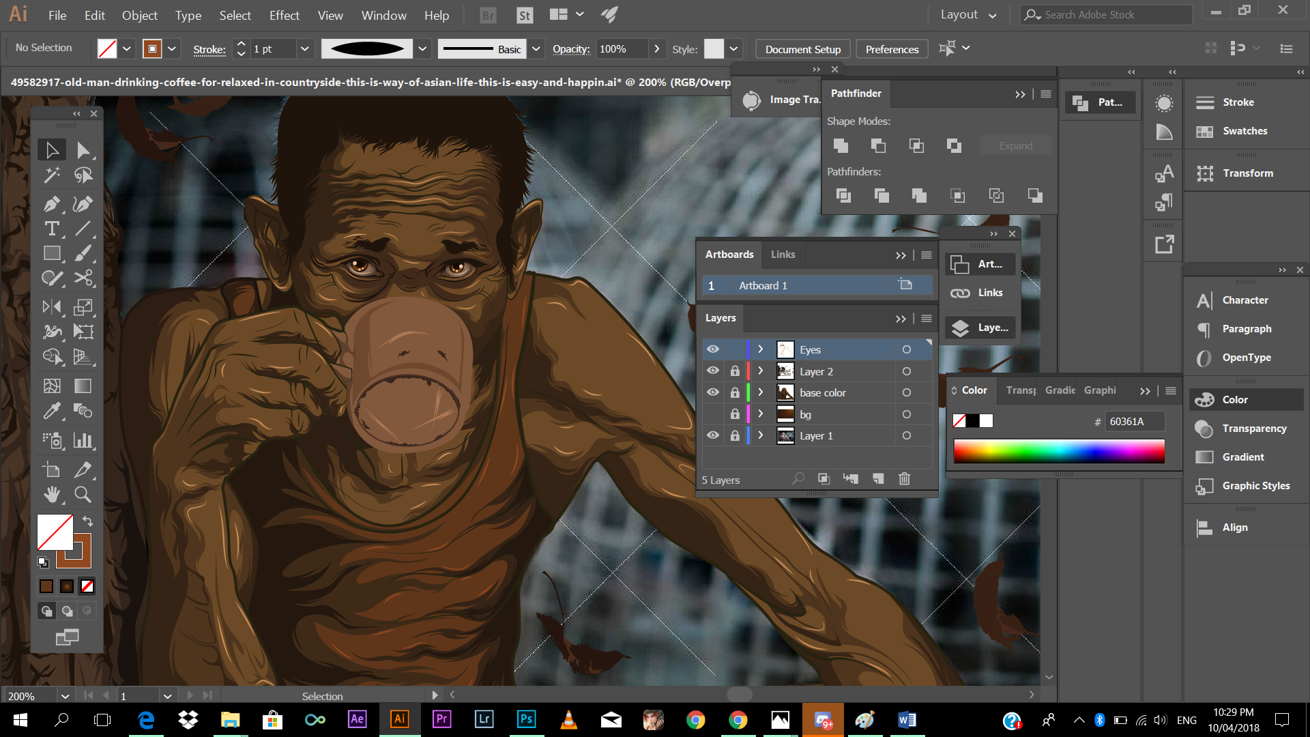Image resolution: width=1310 pixels, height=737 pixels.
Task: Select the Gradient tool
Action: tap(83, 386)
